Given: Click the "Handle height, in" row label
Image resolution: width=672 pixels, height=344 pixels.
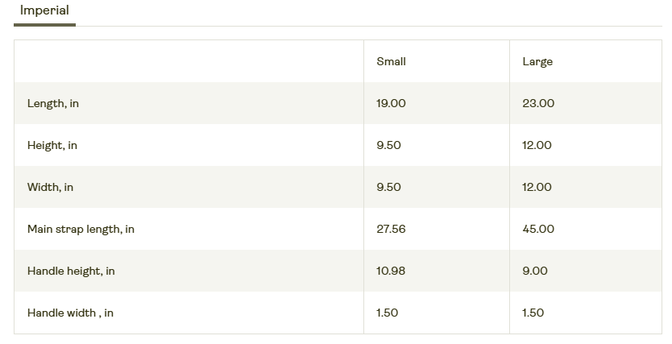Looking at the screenshot, I should coord(71,271).
